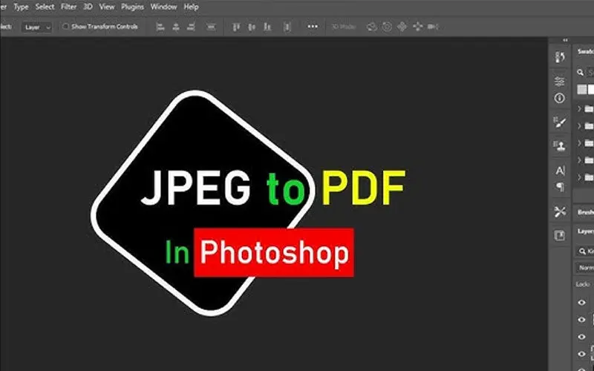Open the Layer auto-select dropdown
Viewport: 594px width, 371px height.
click(x=36, y=27)
